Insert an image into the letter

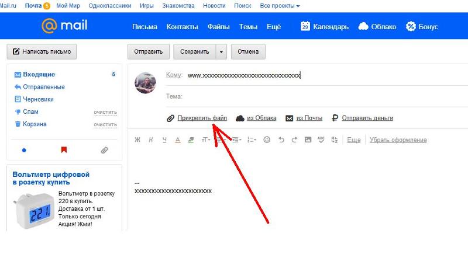click(x=308, y=140)
